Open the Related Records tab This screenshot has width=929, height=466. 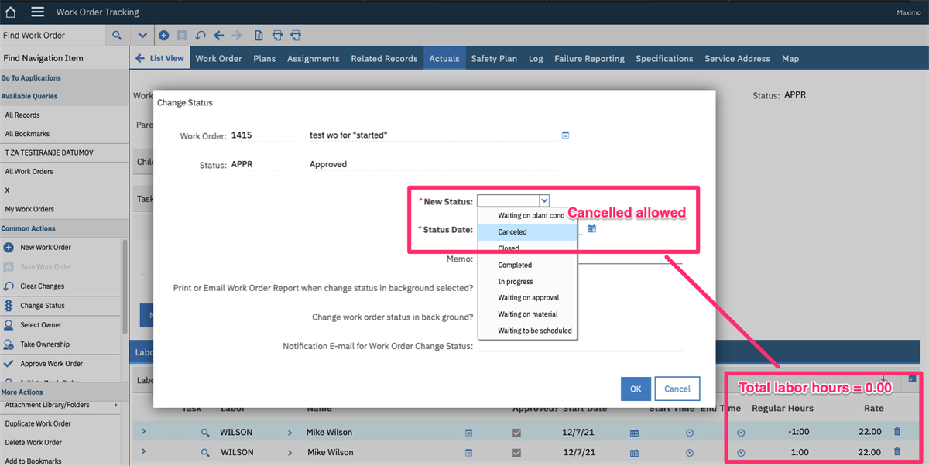[384, 59]
